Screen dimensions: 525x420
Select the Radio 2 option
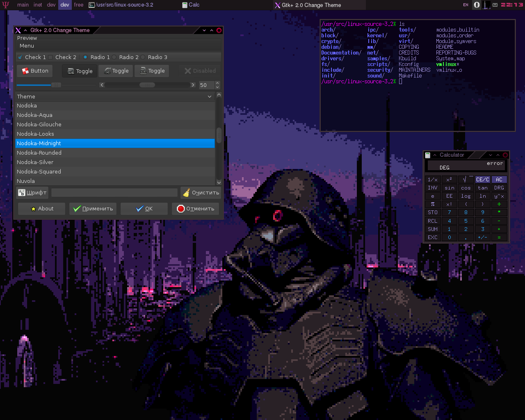pyautogui.click(x=114, y=57)
